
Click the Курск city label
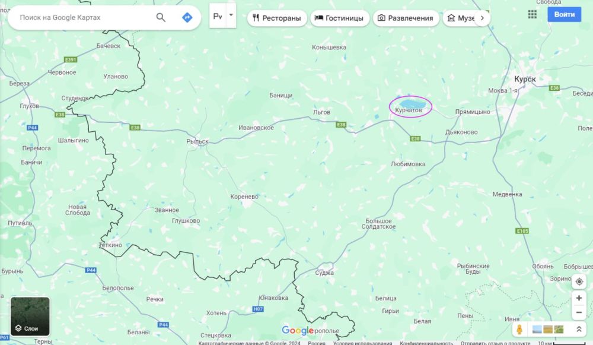point(525,79)
